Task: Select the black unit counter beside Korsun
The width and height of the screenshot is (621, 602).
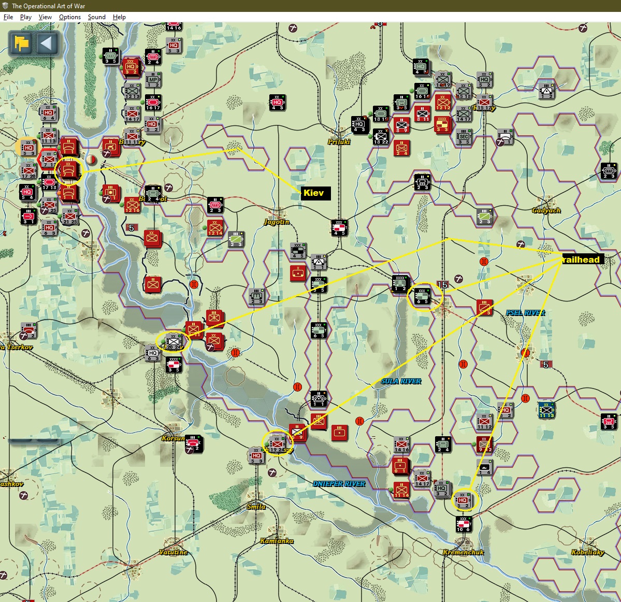Action: [x=193, y=443]
